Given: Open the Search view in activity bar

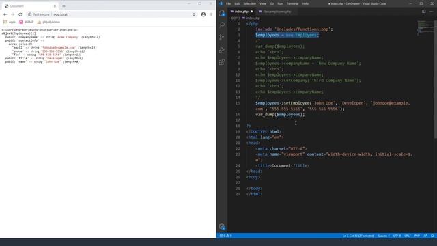Looking at the screenshot, I should click(x=222, y=25).
